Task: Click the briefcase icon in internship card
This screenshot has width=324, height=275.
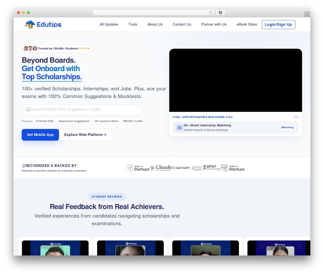Action: tap(179, 128)
